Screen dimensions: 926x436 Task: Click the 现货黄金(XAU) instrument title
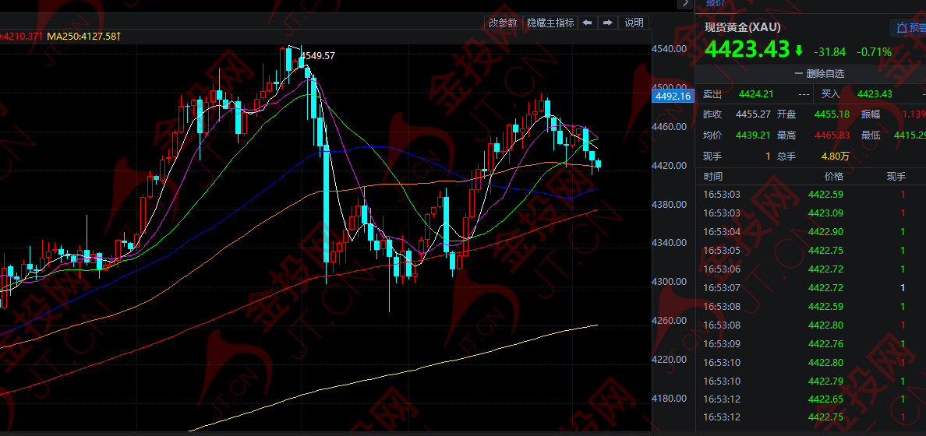(x=742, y=27)
